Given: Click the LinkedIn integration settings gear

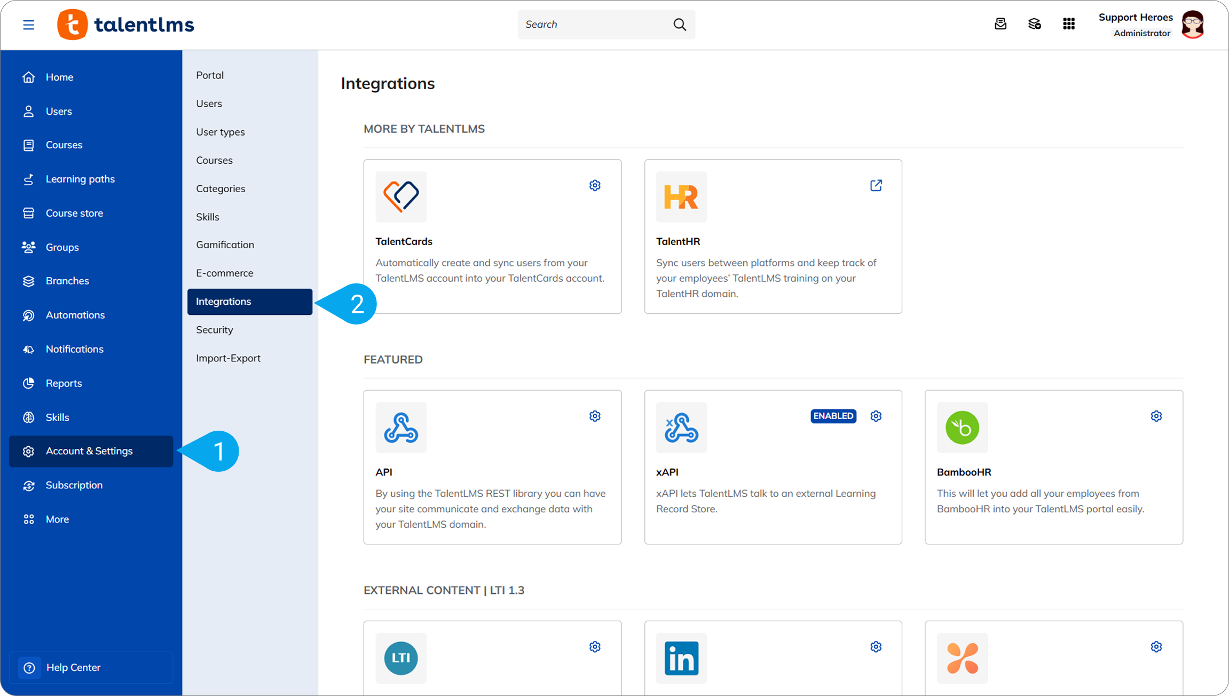Looking at the screenshot, I should point(876,646).
